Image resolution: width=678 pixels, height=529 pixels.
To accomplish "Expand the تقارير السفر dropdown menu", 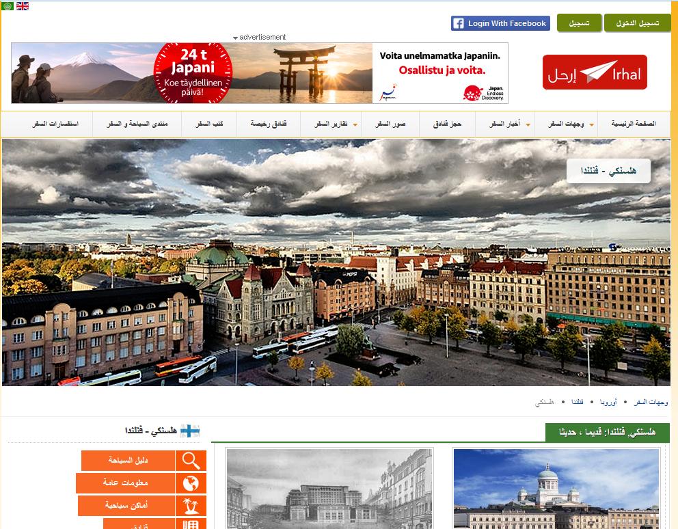I will (331, 124).
